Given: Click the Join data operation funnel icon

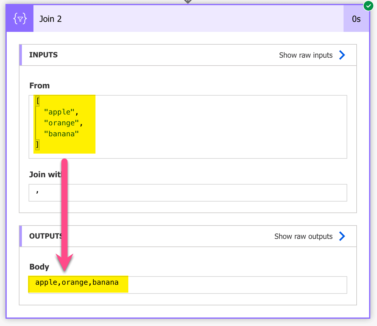Looking at the screenshot, I should click(x=19, y=18).
